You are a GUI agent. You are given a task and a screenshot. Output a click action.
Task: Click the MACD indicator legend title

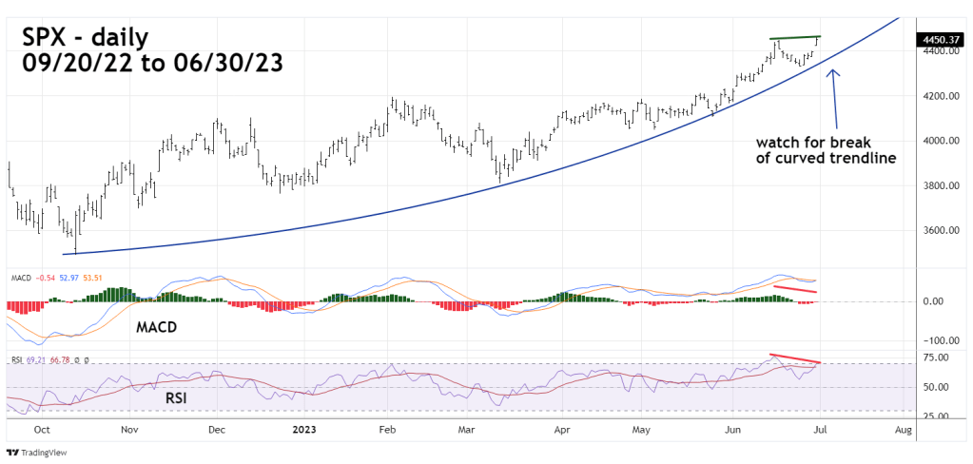[x=21, y=278]
